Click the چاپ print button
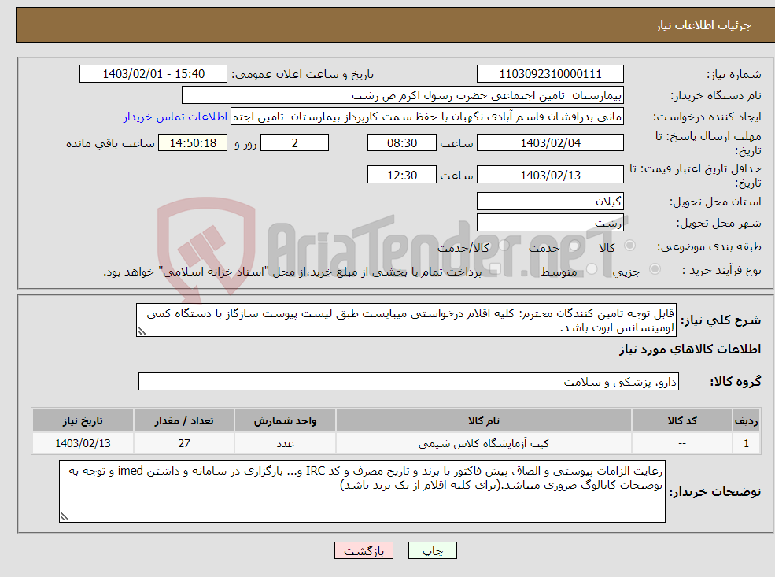 [433, 550]
